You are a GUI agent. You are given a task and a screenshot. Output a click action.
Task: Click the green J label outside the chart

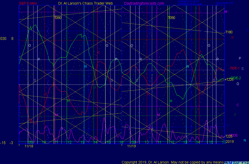(235, 114)
